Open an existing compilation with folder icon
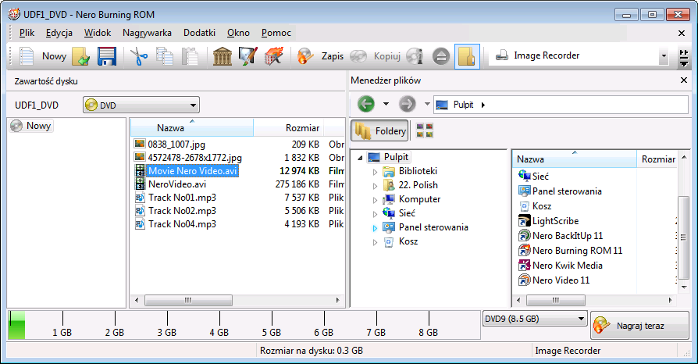The width and height of the screenshot is (698, 364). [x=81, y=56]
